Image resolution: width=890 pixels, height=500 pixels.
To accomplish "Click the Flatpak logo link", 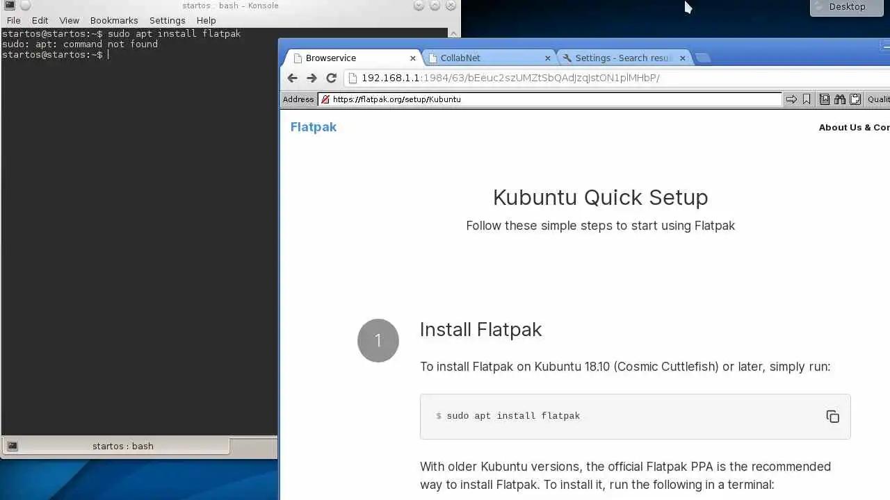I will (x=314, y=127).
